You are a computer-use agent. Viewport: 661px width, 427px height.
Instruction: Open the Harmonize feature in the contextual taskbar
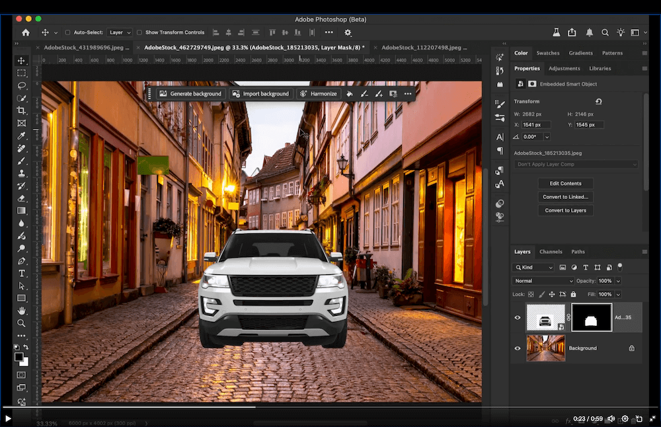[x=318, y=93]
